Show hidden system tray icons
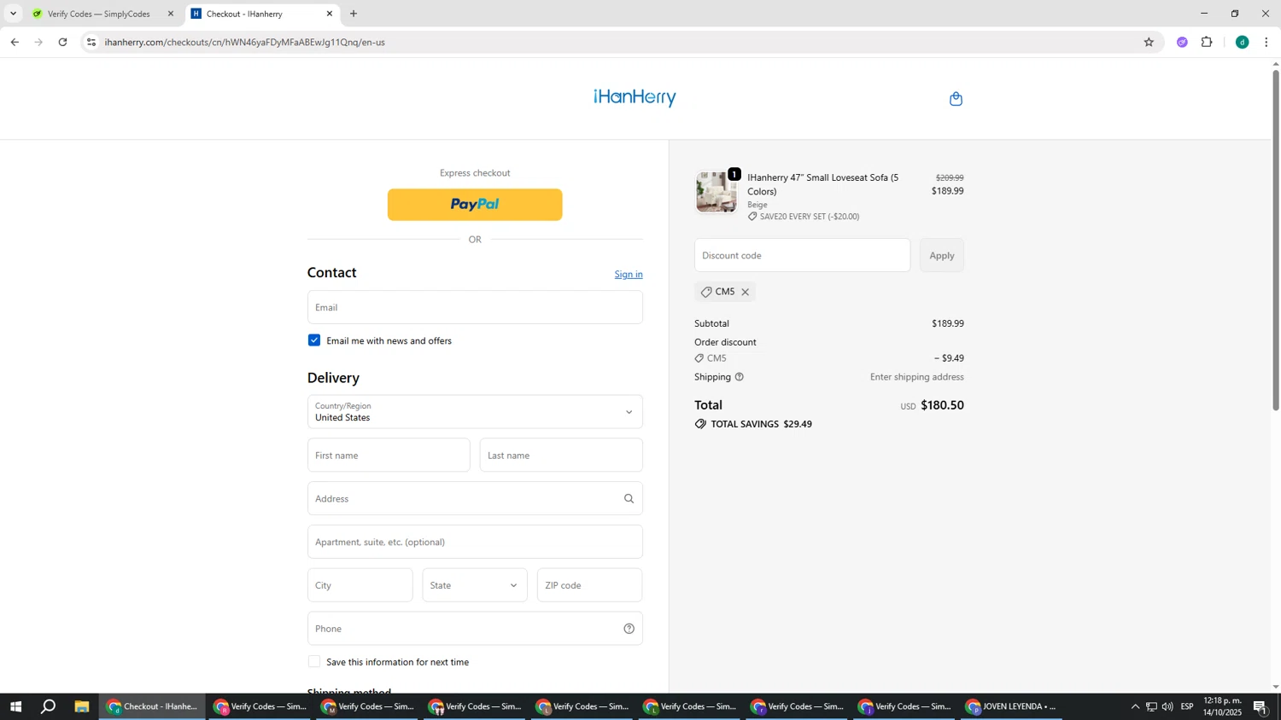Viewport: 1281px width, 720px height. click(x=1135, y=706)
